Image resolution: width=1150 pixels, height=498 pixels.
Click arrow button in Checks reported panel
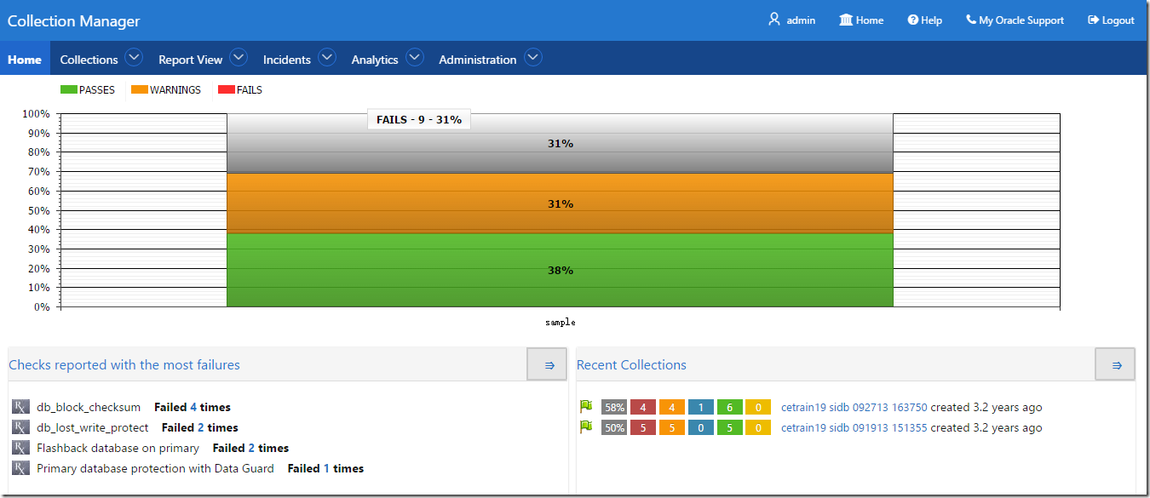click(x=548, y=364)
